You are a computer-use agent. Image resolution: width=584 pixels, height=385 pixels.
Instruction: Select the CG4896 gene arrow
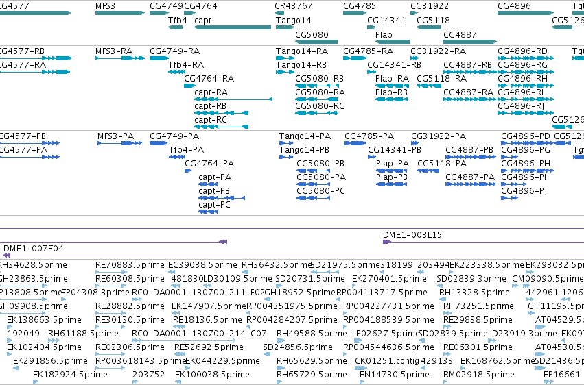click(x=526, y=13)
